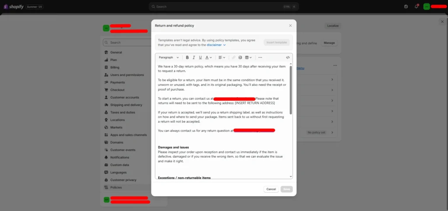Click the Manage button
This screenshot has height=211, width=448.
pos(329,43)
